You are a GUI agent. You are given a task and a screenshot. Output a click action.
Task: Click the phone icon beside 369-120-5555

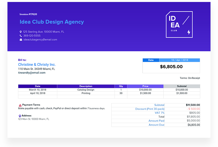21,36
